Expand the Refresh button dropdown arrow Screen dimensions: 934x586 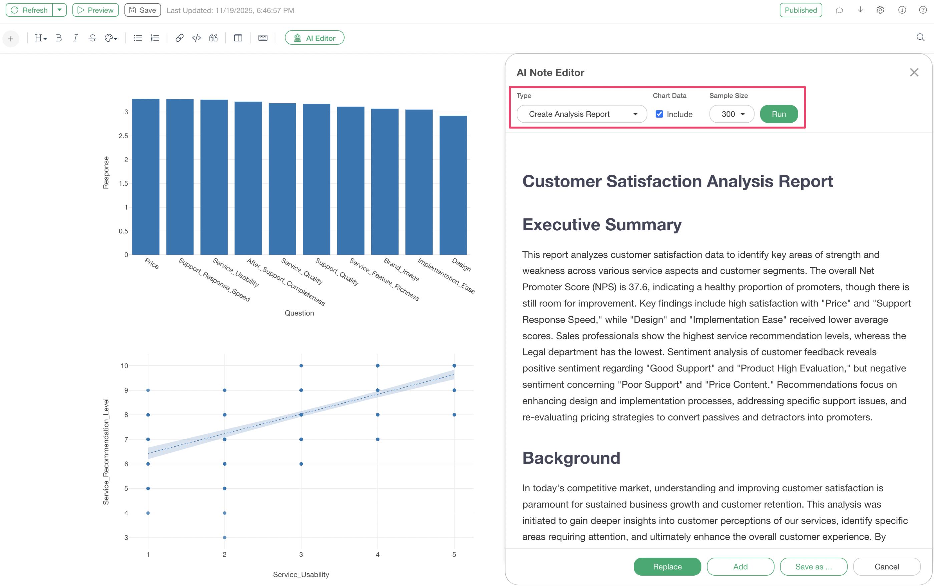click(59, 10)
